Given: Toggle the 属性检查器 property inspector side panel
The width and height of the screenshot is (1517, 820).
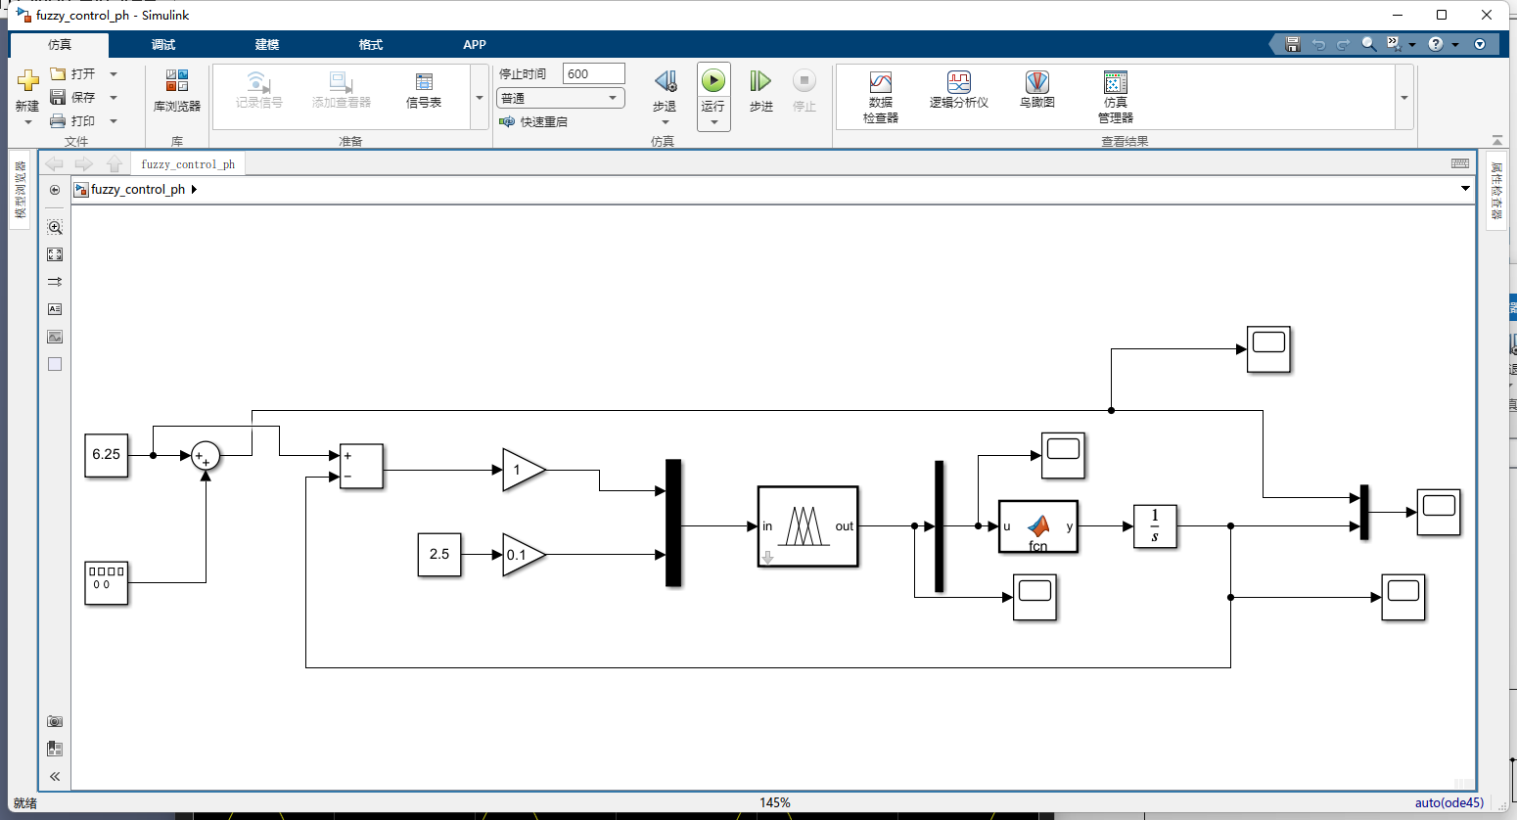Looking at the screenshot, I should click(x=1496, y=191).
